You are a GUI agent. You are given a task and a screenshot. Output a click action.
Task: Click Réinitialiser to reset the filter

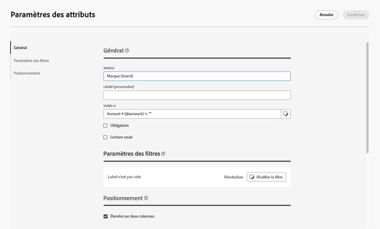click(234, 177)
